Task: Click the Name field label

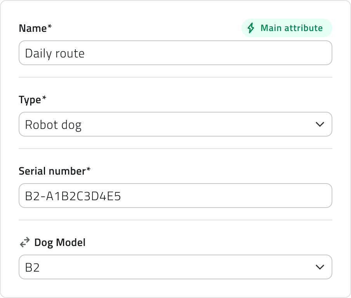Action: coord(33,28)
